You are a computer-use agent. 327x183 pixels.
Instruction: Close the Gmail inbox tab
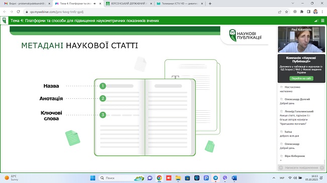tap(49, 4)
